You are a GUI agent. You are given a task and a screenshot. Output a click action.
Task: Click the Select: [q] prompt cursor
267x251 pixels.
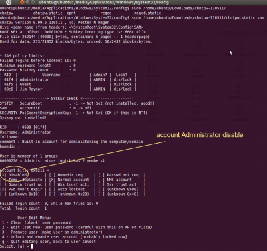(32, 246)
